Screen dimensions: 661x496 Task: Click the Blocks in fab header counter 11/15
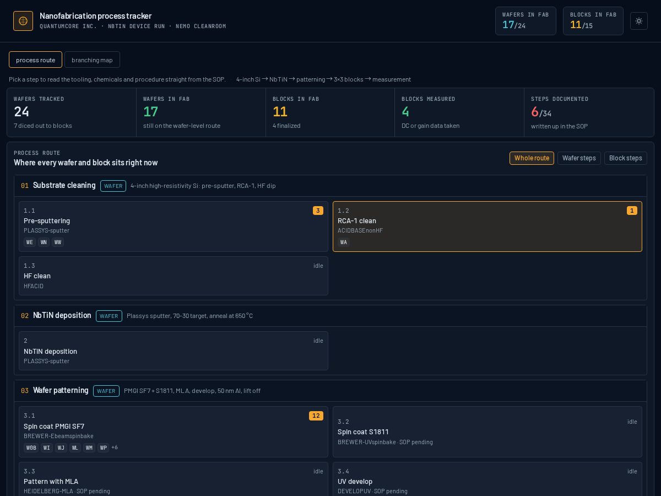[x=593, y=21]
